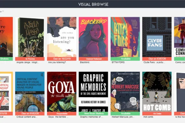Image resolution: width=185 pixels, height=123 pixels.
Task: Click the 'On Order' status under Hot Comb
Action: click(x=157, y=113)
